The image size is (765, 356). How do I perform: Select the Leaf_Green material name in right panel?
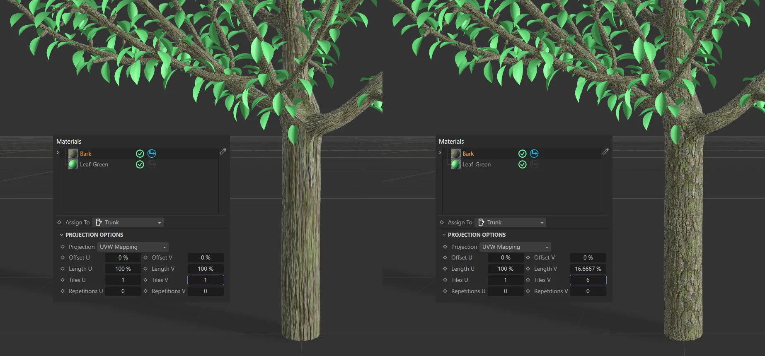point(477,164)
